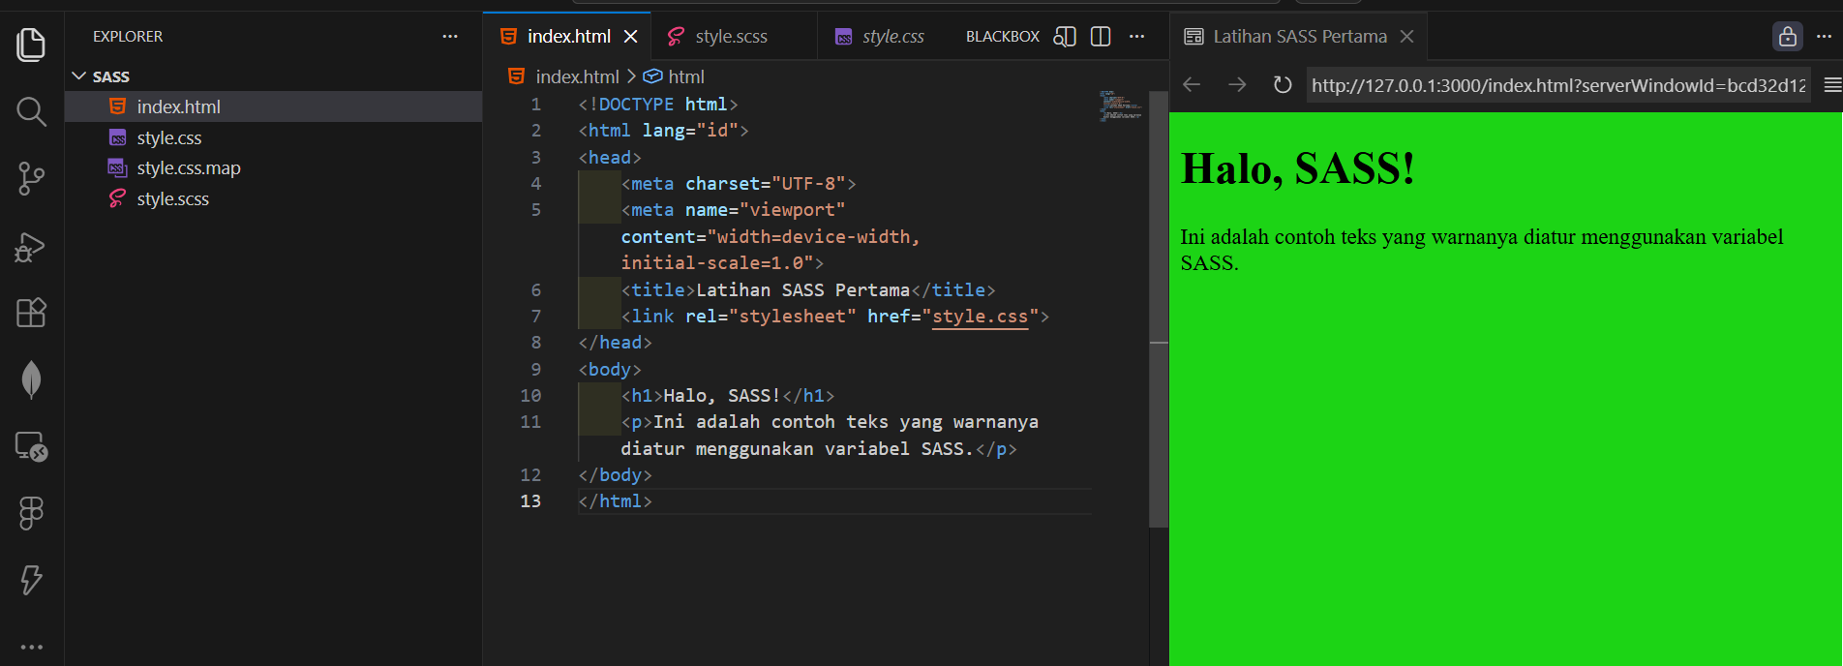Toggle the lock group icon in preview
This screenshot has width=1843, height=666.
tap(1788, 37)
